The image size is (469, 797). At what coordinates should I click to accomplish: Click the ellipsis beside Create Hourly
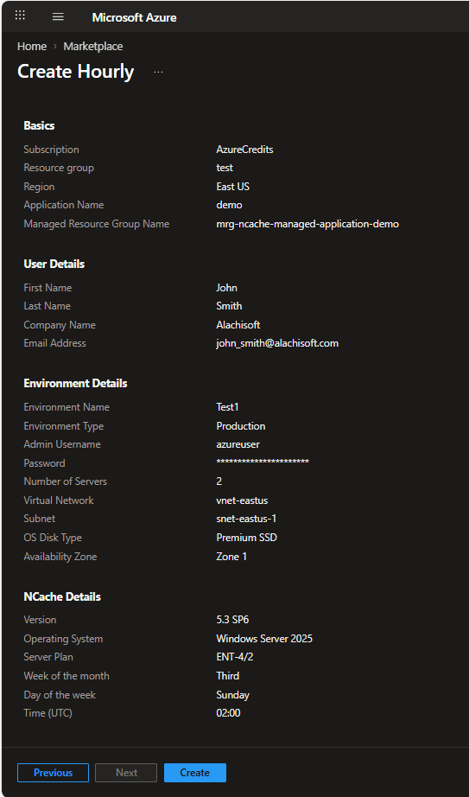[x=159, y=72]
